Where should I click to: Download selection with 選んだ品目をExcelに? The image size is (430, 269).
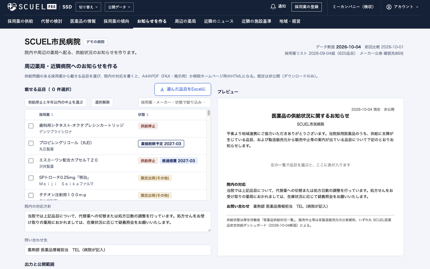click(183, 89)
